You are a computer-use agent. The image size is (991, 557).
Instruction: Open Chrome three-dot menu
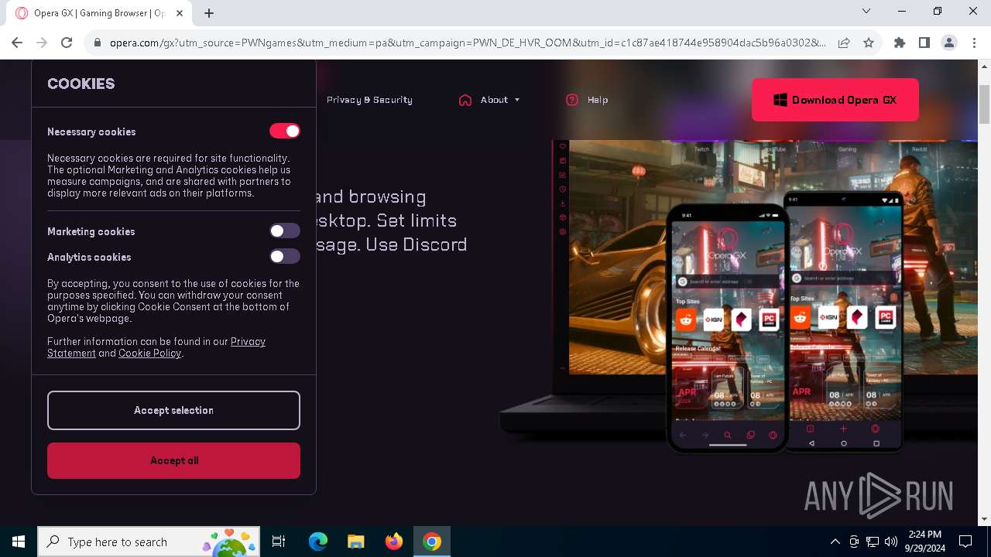[973, 43]
